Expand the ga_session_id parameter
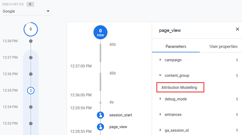Viewport: 242px width, 135px height. [x=160, y=130]
